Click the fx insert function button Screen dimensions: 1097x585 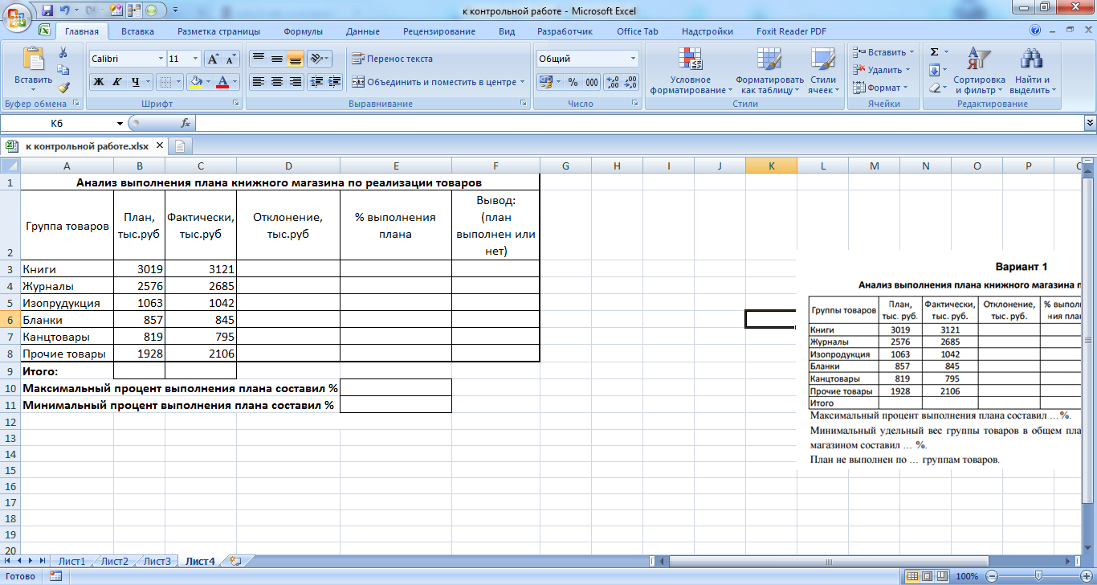pos(186,123)
